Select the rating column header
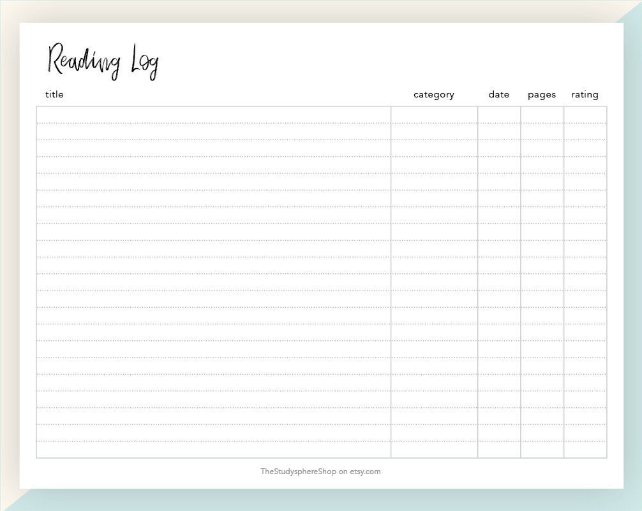 (585, 94)
